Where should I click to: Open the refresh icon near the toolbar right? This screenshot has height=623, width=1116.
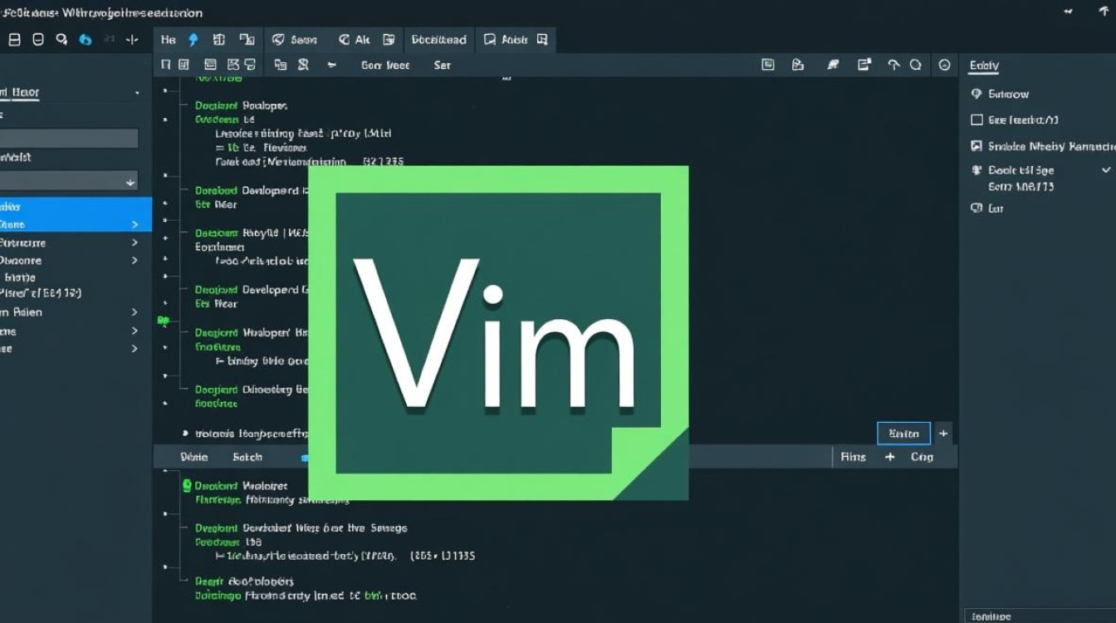916,64
